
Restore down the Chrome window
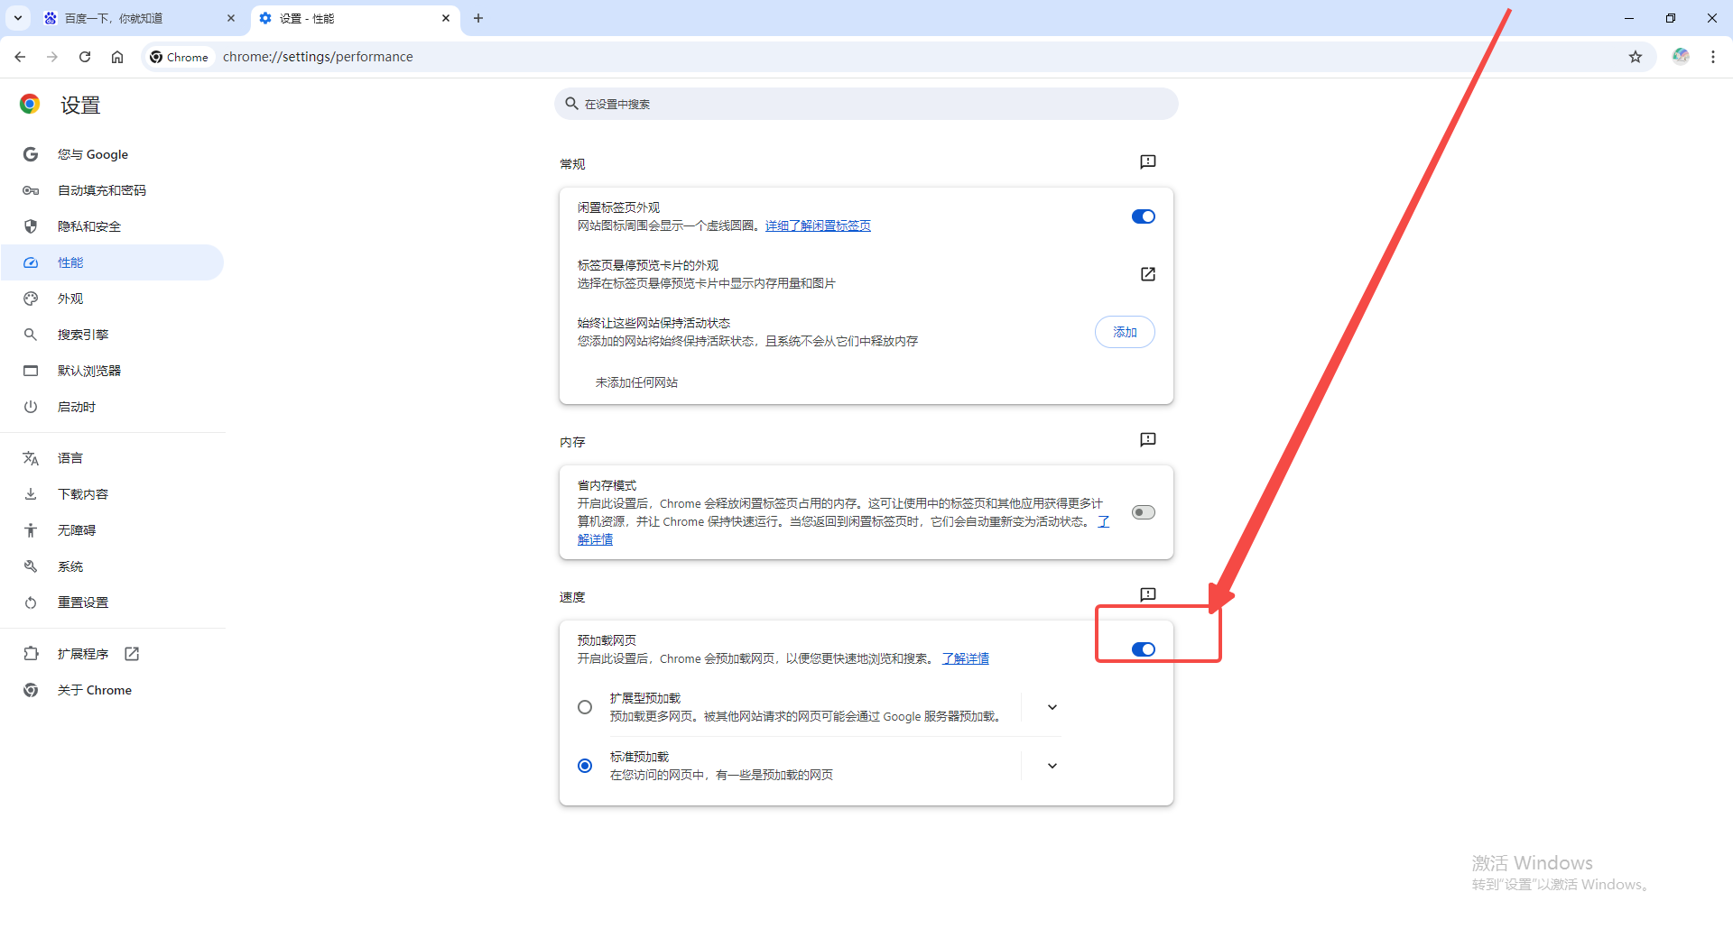point(1671,18)
